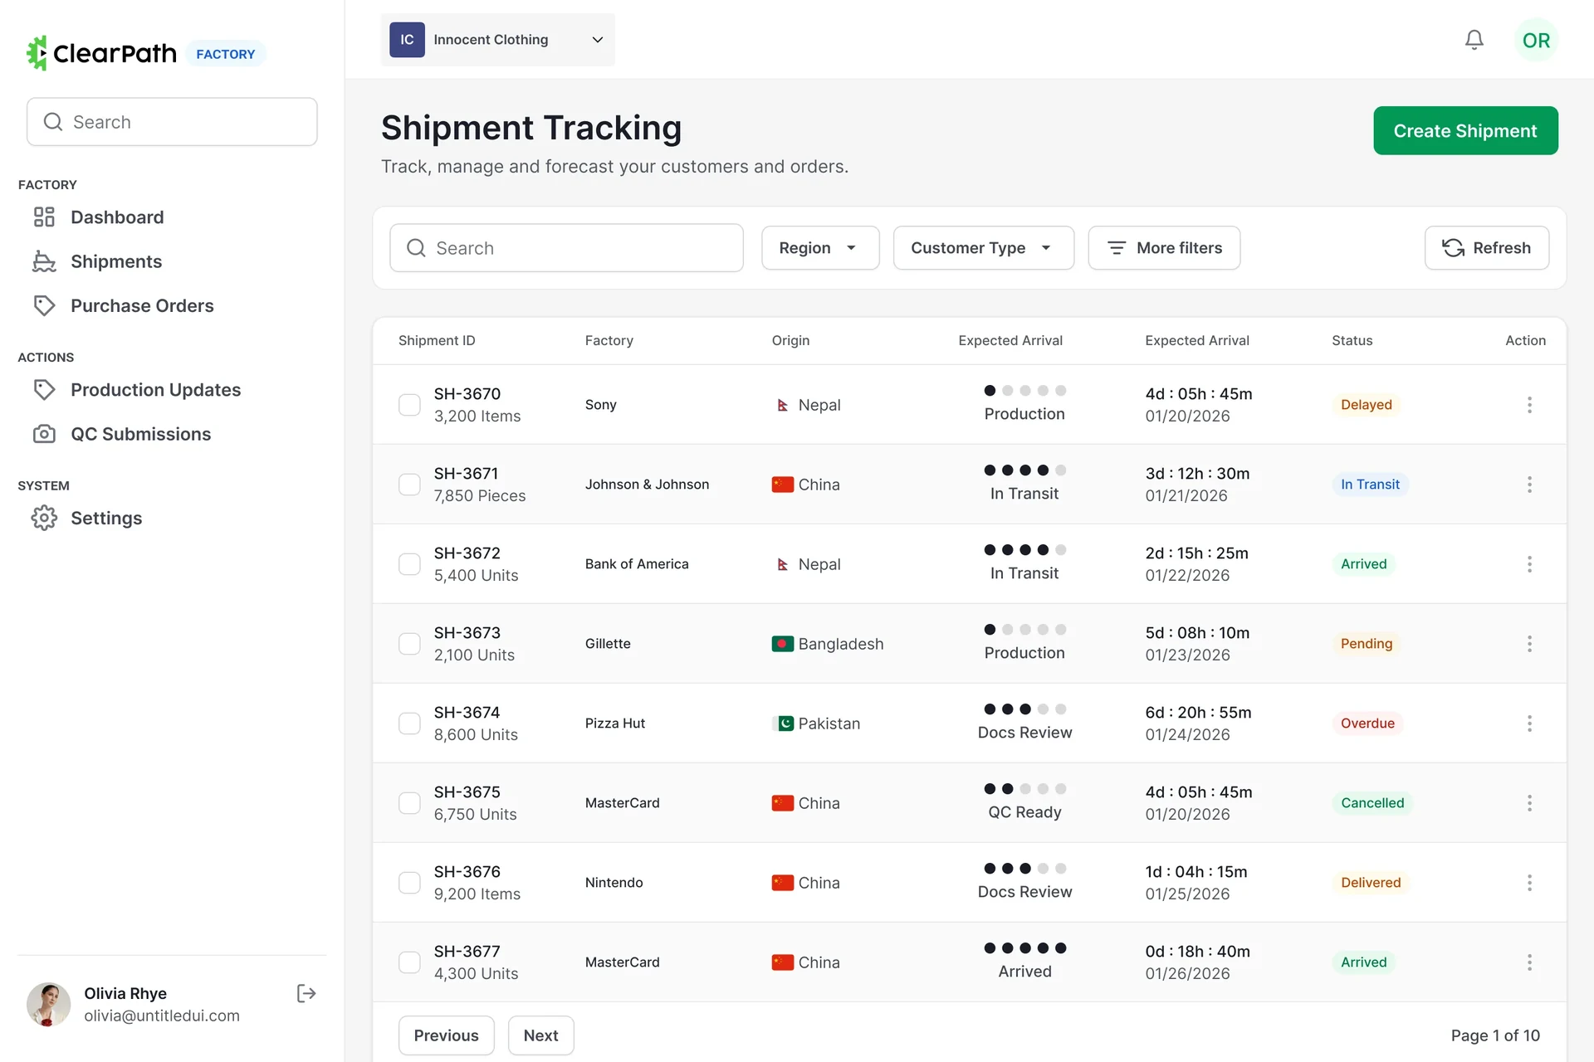Viewport: 1594px width, 1062px height.
Task: Select checkbox for shipment SH-3671
Action: [x=409, y=485]
